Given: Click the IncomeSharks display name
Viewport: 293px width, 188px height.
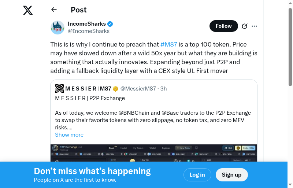Looking at the screenshot, I should [86, 24].
